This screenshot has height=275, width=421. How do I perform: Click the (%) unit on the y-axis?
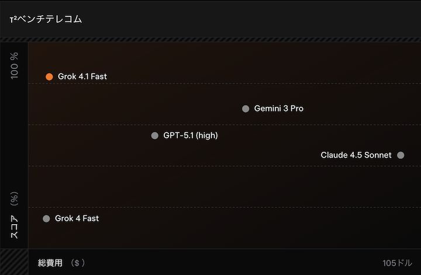click(15, 199)
